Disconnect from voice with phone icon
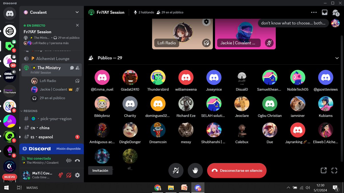The height and width of the screenshot is (193, 344). point(77,160)
